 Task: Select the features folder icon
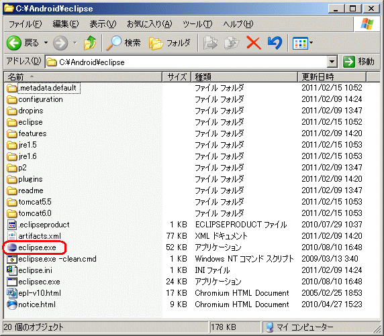12,133
